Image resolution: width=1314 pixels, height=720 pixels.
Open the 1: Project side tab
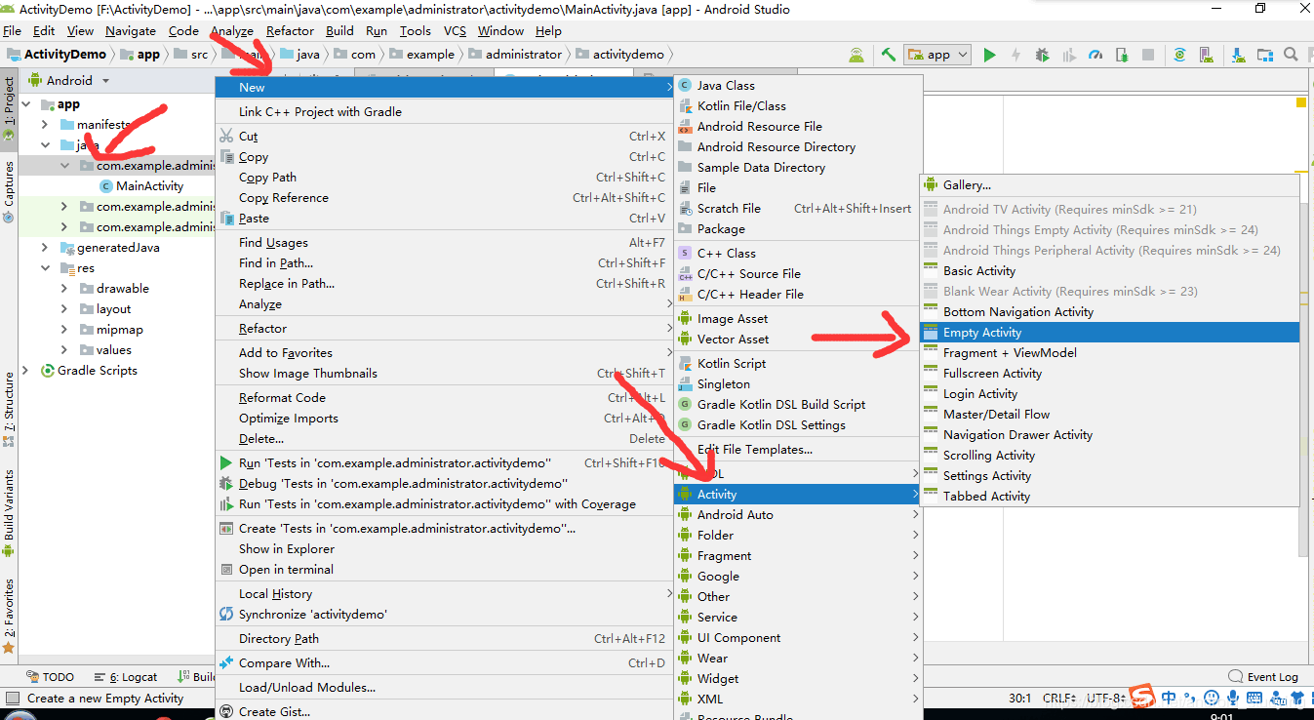9,109
